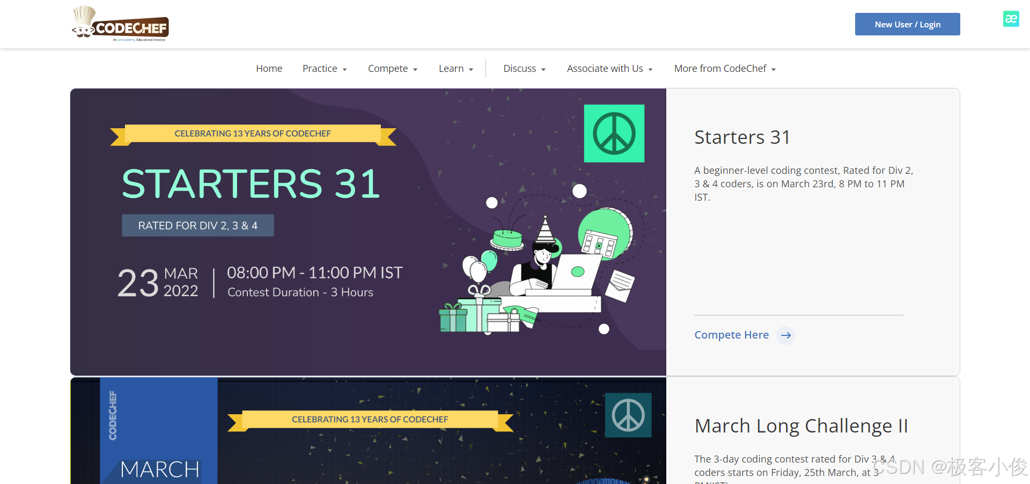1030x484 pixels.
Task: Open the Learn menu
Action: click(x=456, y=69)
